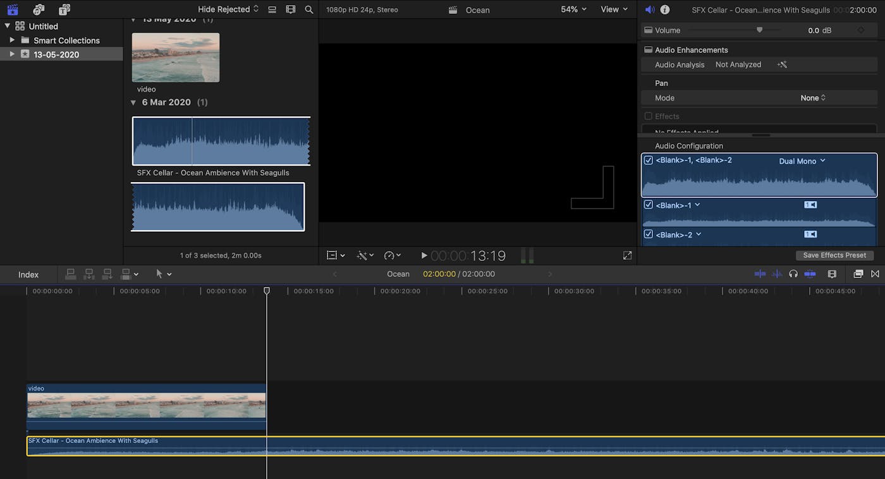Add a Volume keyframe diamond
This screenshot has height=479, width=885.
(860, 30)
